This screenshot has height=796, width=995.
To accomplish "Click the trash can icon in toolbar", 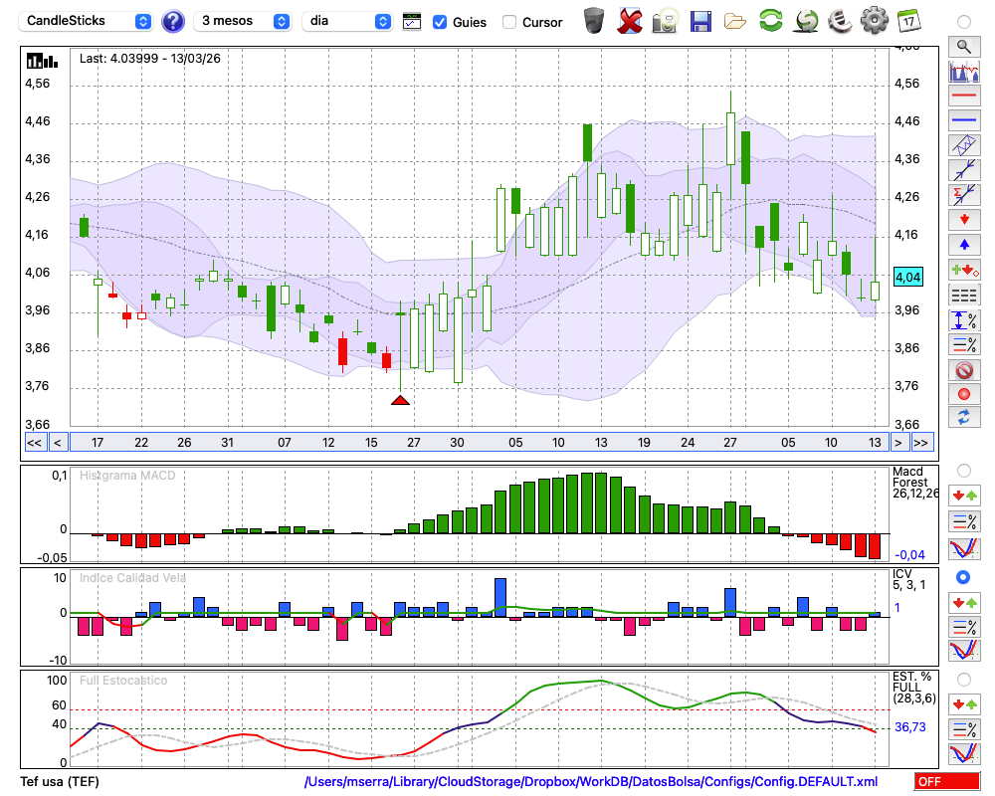I will pos(594,21).
